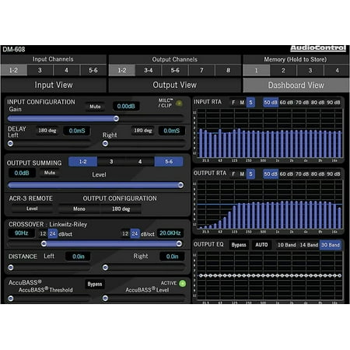Recall Memory preset 2
The height and width of the screenshot is (350, 350).
(x=283, y=70)
